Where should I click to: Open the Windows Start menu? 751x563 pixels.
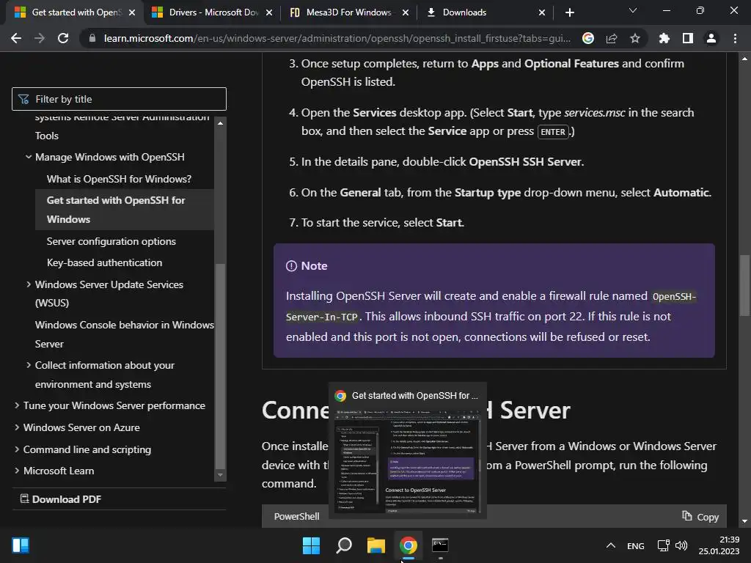point(311,545)
